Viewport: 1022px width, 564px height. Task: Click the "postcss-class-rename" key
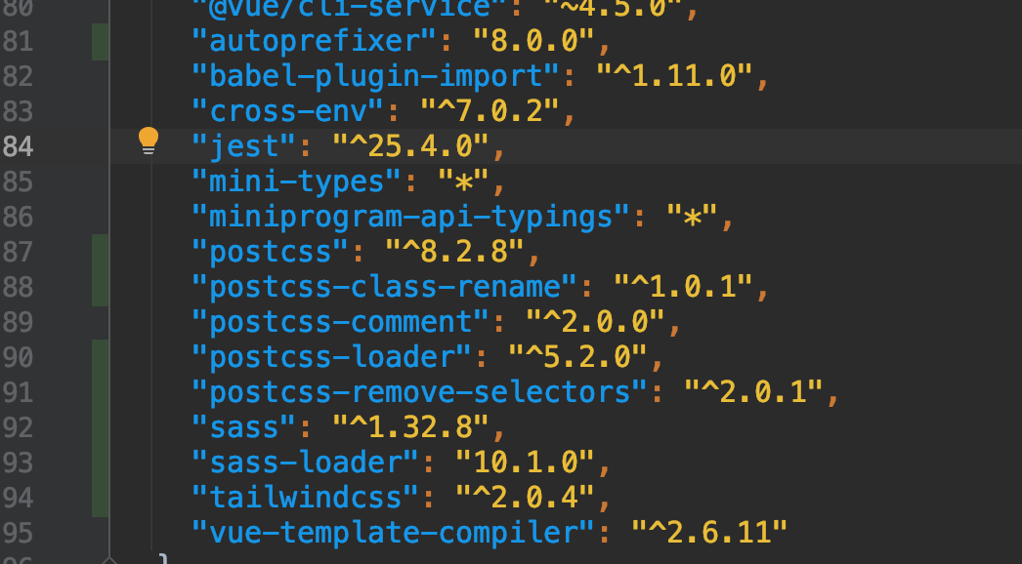click(x=384, y=287)
